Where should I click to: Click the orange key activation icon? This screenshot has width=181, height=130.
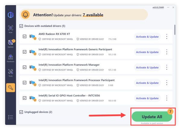[11, 88]
